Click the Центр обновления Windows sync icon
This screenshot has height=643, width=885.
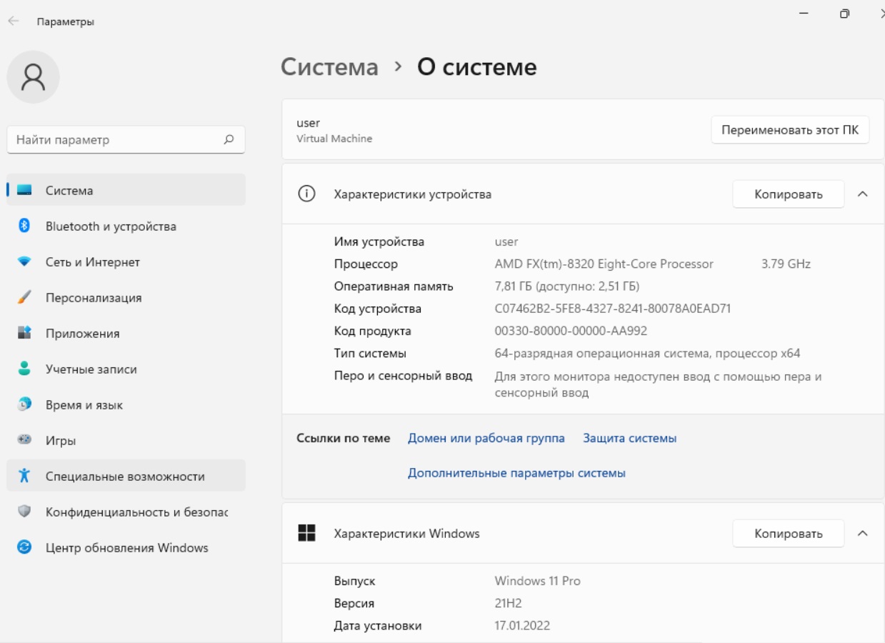[24, 548]
